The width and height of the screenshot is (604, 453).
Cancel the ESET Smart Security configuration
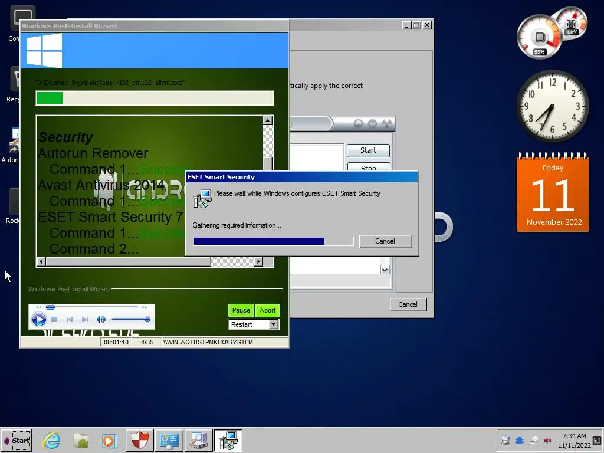385,241
